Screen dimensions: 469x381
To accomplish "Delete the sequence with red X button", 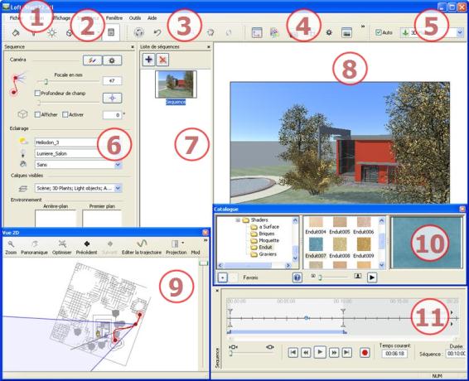I will (x=162, y=60).
